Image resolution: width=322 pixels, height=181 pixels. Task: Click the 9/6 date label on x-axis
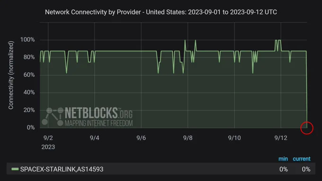(x=141, y=138)
